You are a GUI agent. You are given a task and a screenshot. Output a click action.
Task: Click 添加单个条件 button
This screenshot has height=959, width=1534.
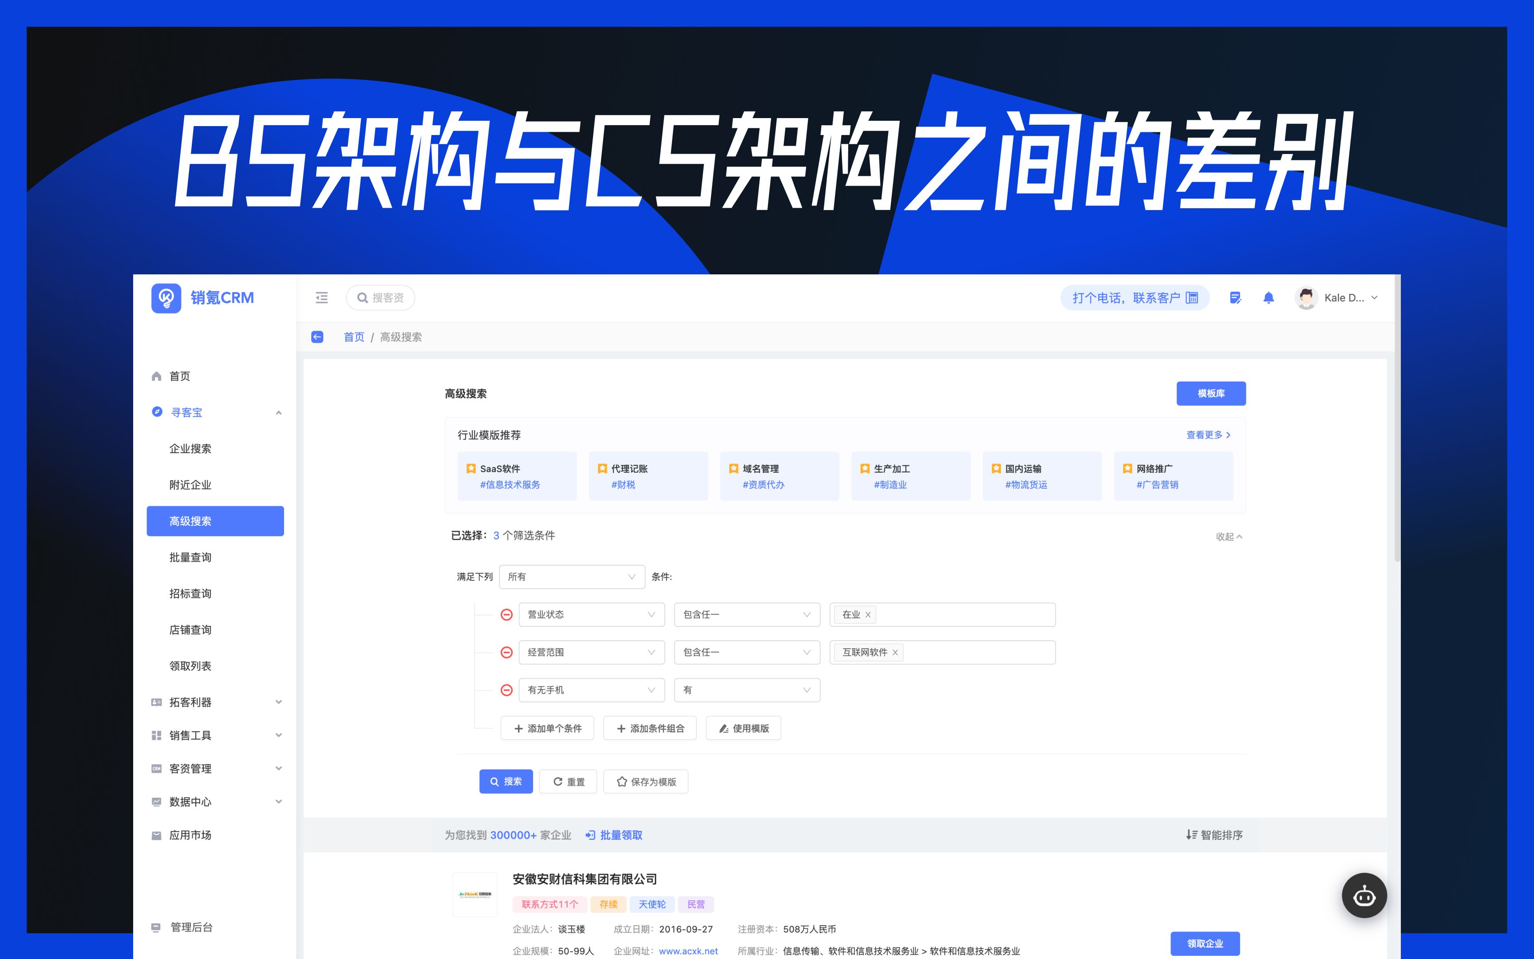point(547,728)
